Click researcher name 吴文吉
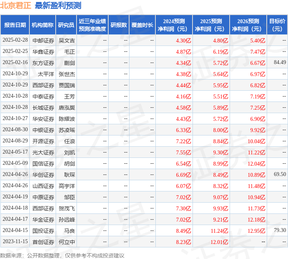This screenshot has height=259, width=288. point(67,41)
